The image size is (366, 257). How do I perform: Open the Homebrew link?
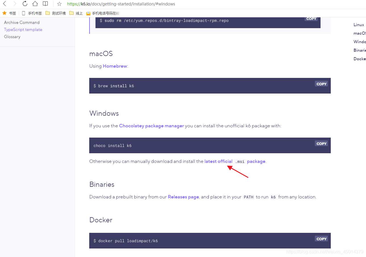tap(115, 66)
